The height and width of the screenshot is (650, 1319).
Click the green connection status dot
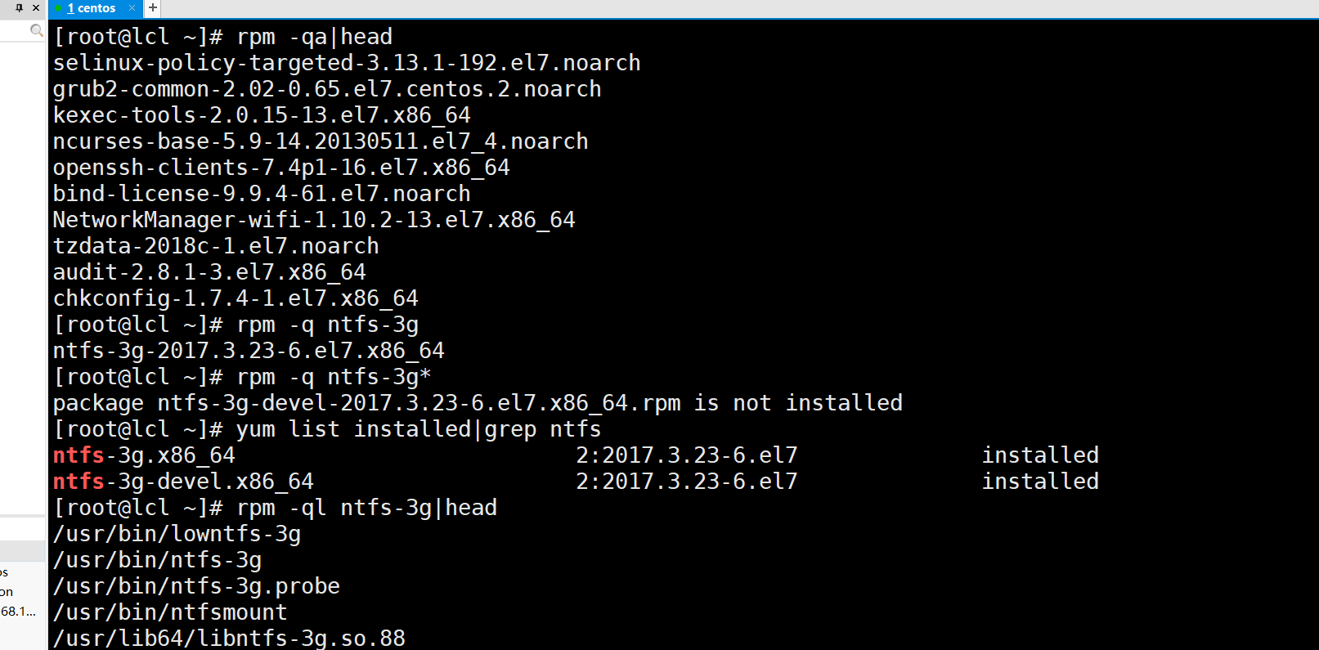(x=58, y=8)
